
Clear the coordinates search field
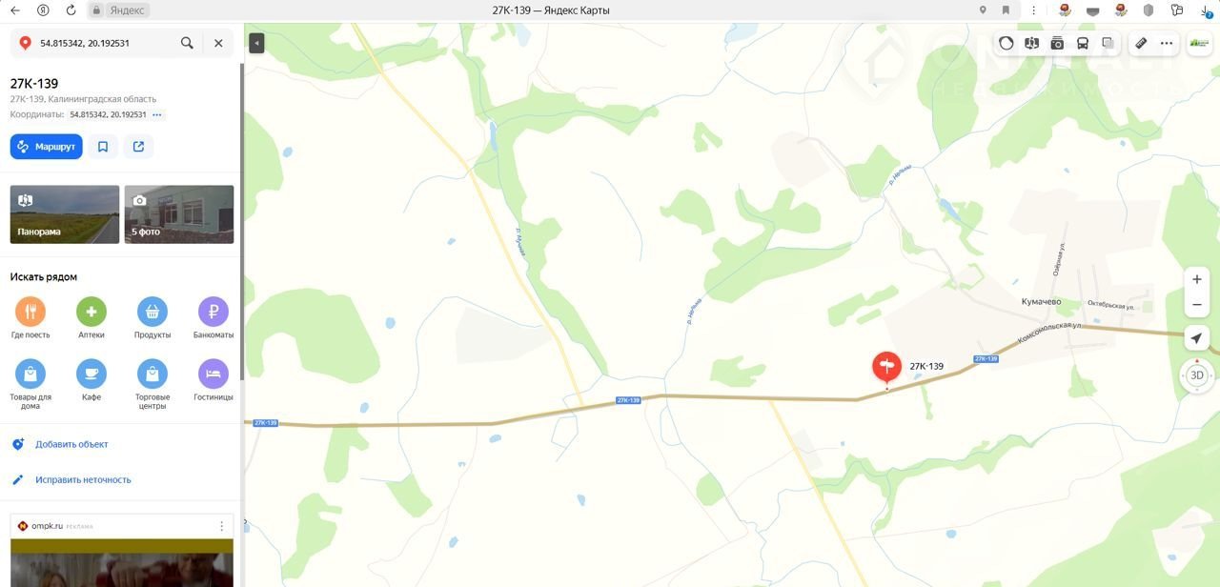tap(218, 43)
